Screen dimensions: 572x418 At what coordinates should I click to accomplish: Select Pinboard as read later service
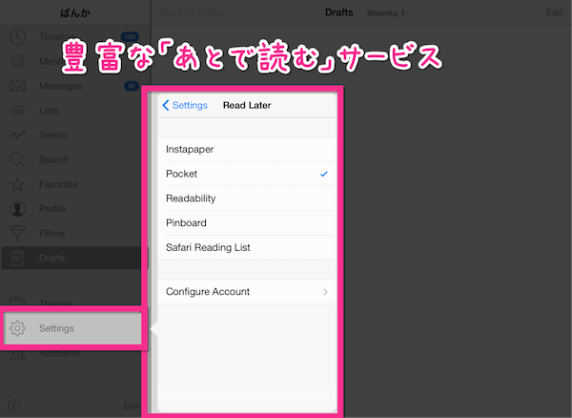pyautogui.click(x=247, y=222)
